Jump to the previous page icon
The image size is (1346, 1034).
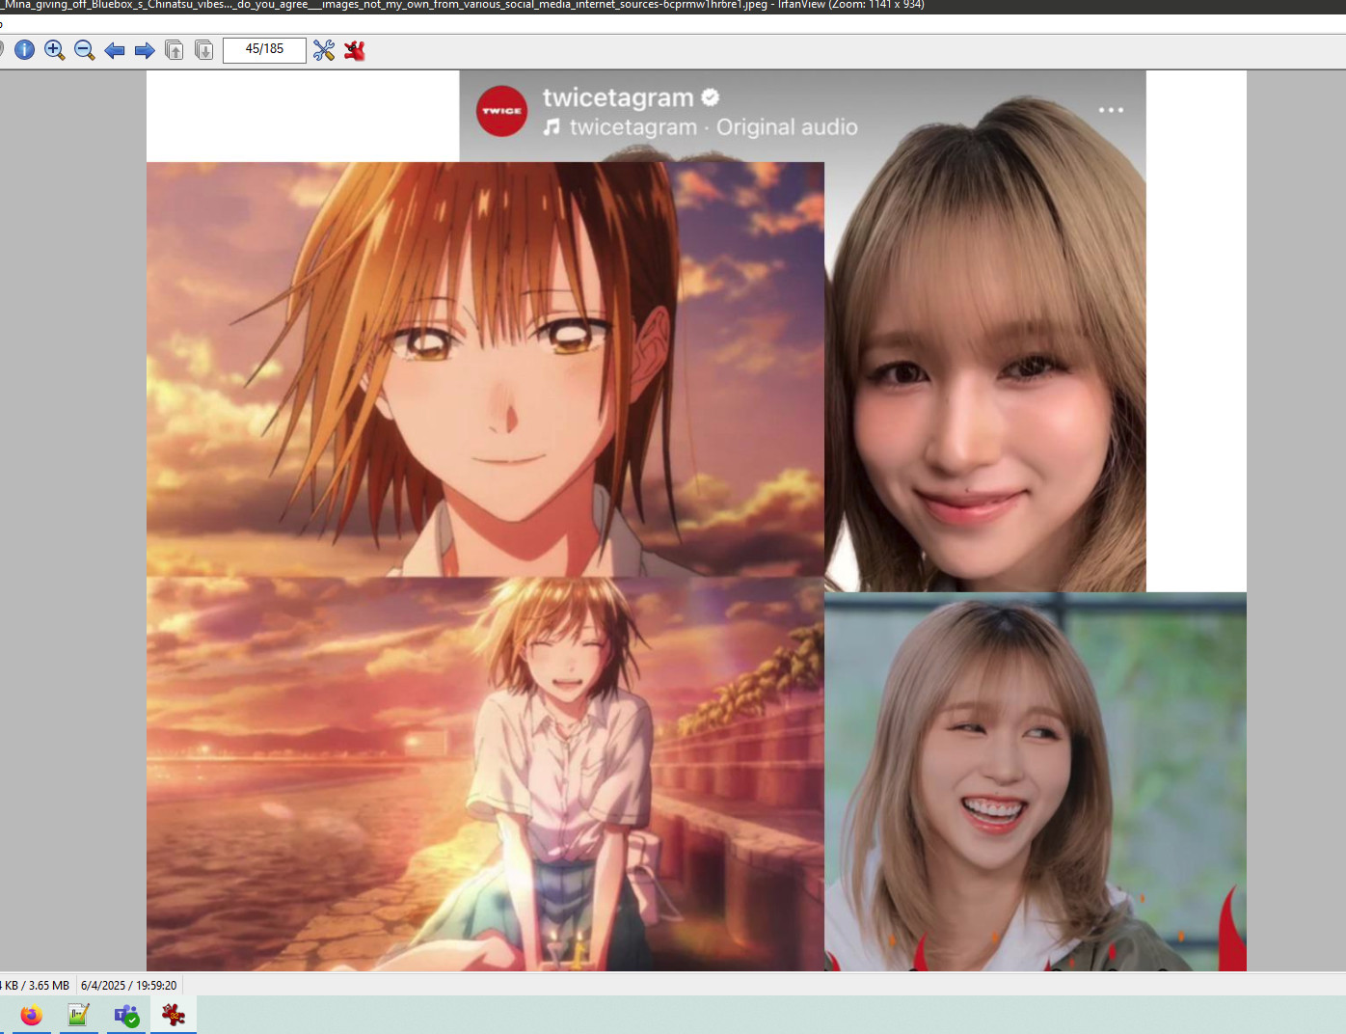175,50
